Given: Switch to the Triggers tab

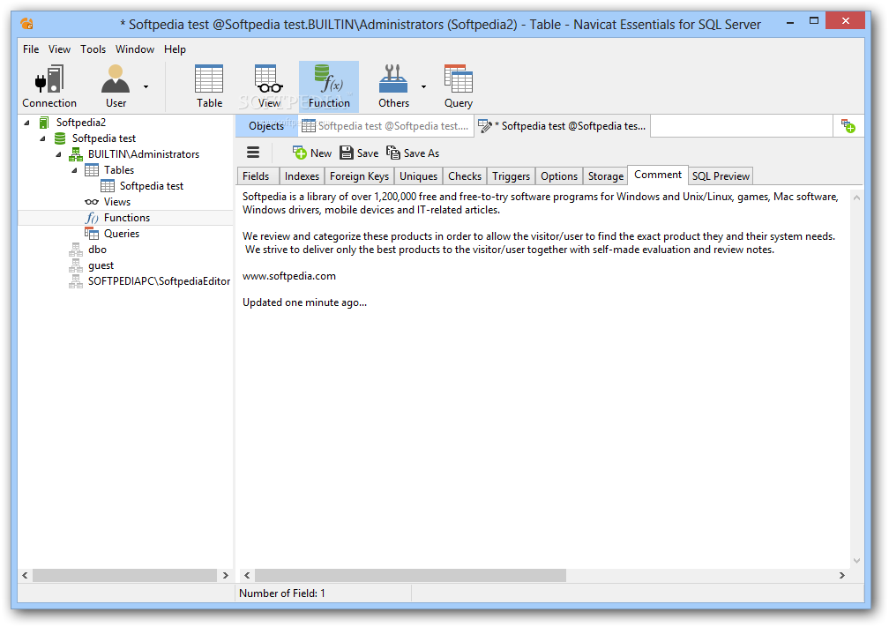Looking at the screenshot, I should click(511, 176).
